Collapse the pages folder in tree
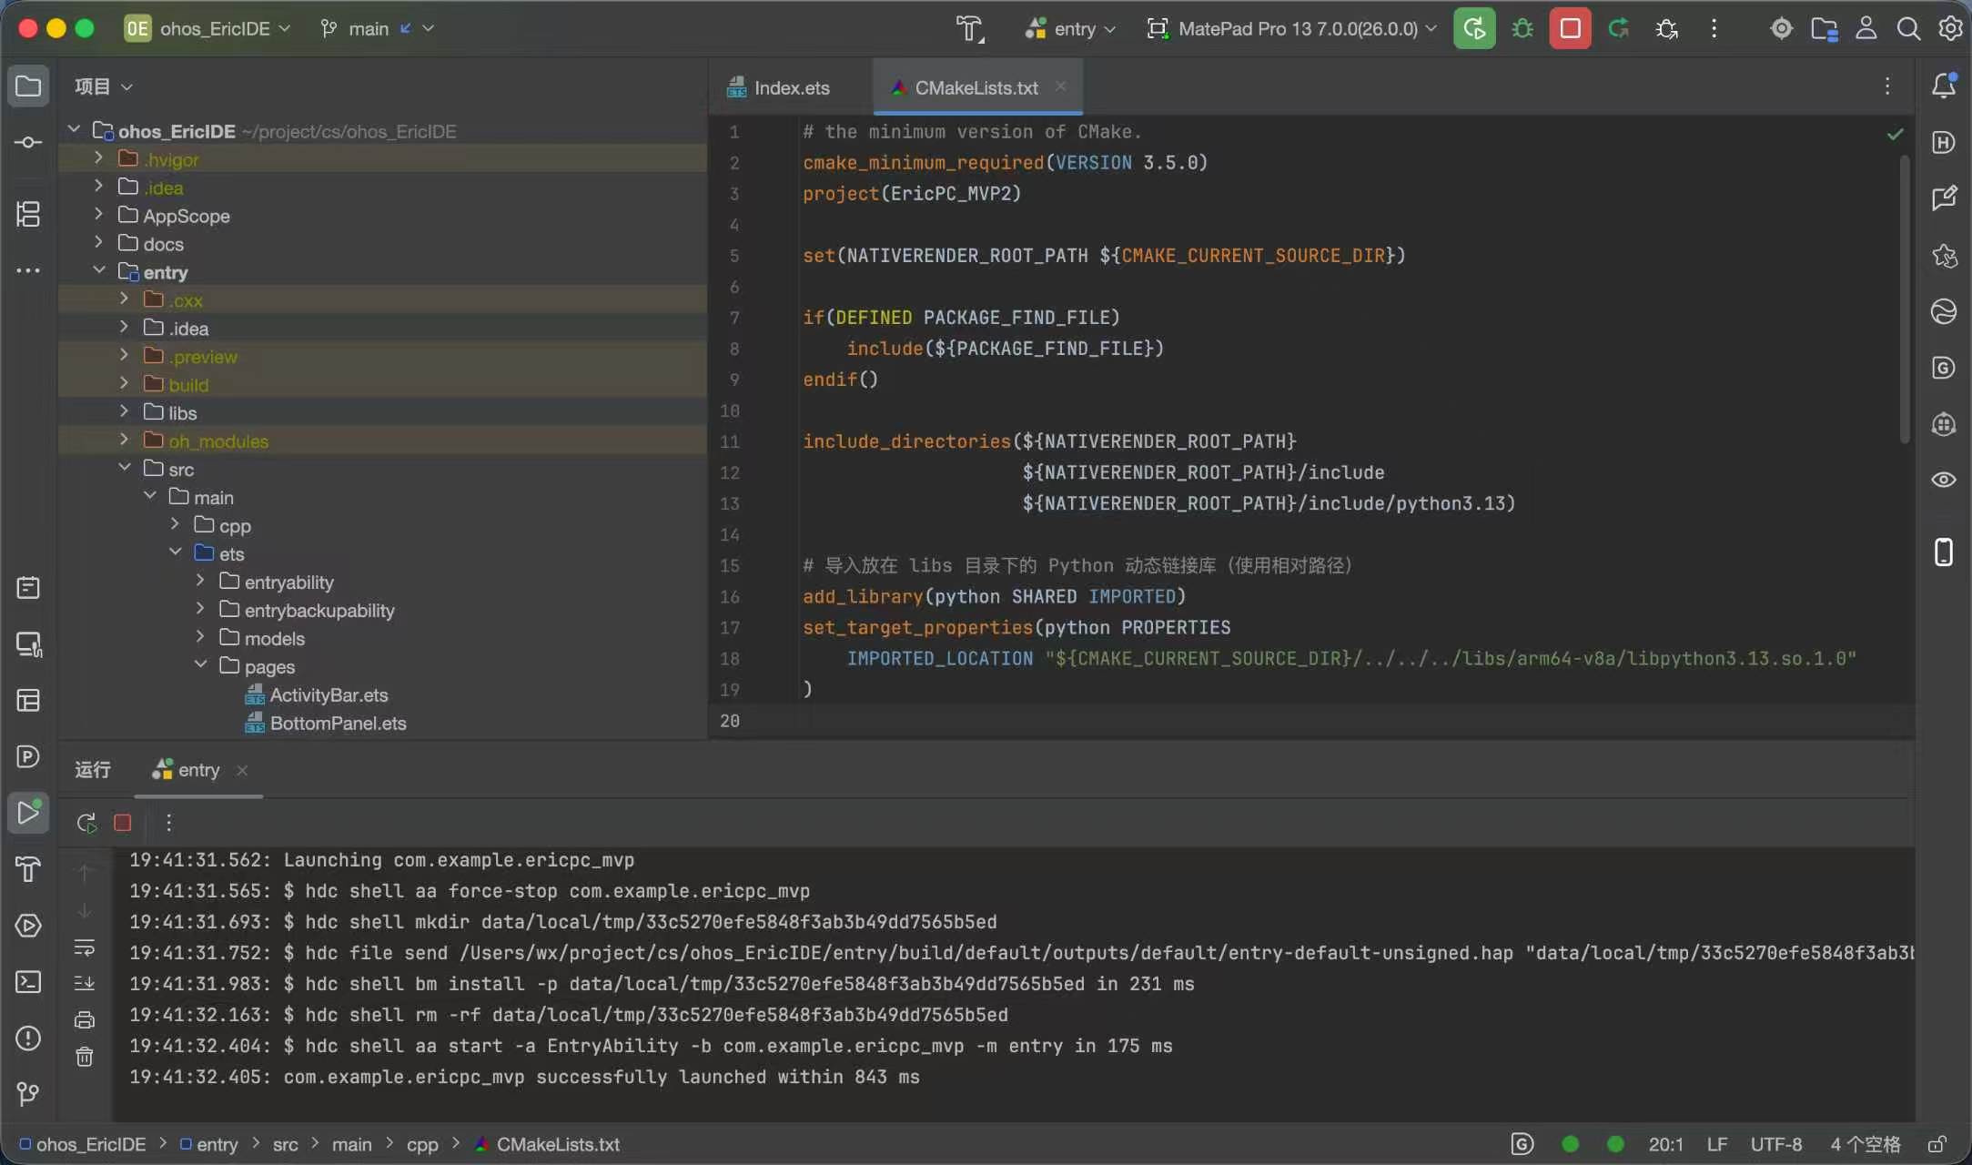This screenshot has width=1972, height=1165. 201,665
